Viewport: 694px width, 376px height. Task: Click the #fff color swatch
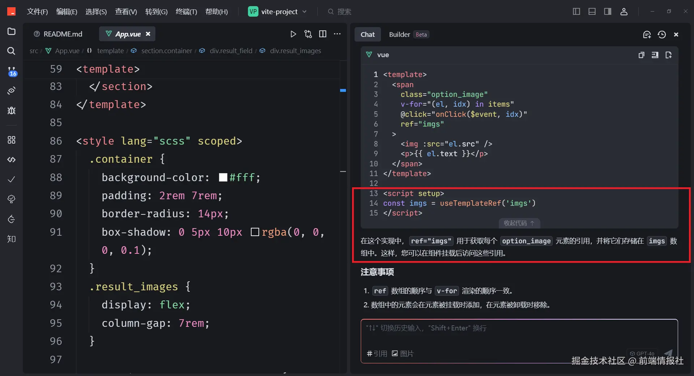pyautogui.click(x=223, y=178)
